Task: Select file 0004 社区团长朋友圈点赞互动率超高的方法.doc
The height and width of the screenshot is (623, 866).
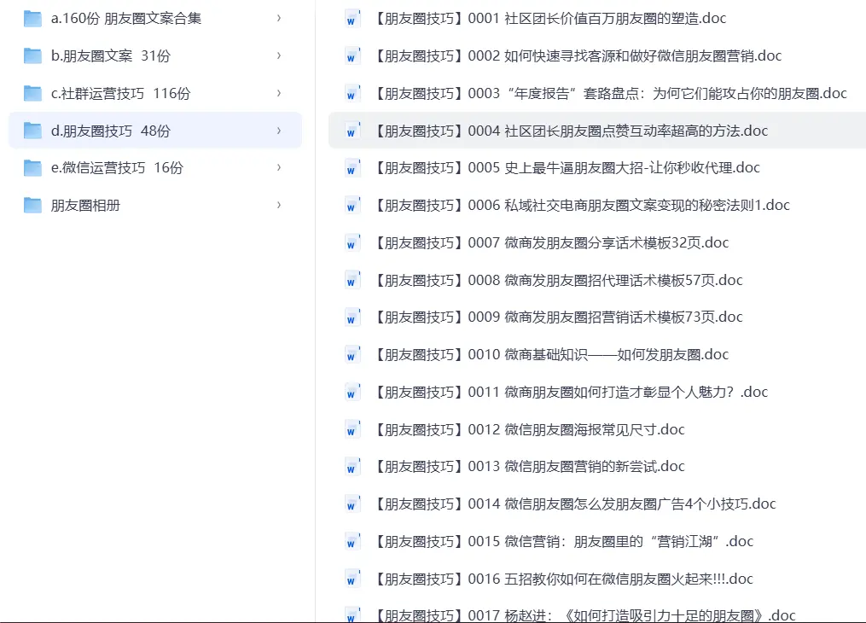Action: [x=597, y=131]
